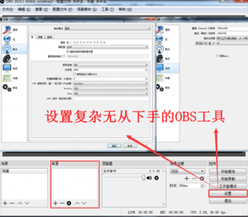The image size is (248, 217).
Task: Open the 查看(V) menu
Action: coord(41,9)
